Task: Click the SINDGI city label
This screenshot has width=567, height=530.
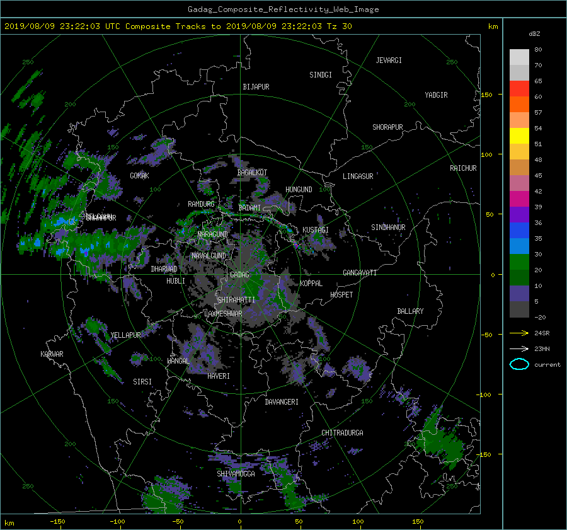Action: pyautogui.click(x=321, y=75)
